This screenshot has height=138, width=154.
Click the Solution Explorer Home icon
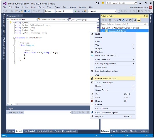(x=110, y=20)
